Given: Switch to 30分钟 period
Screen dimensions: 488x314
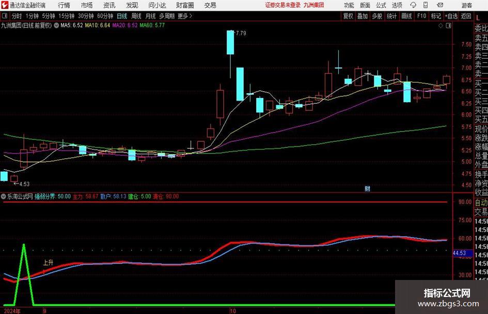Looking at the screenshot, I should tap(86, 16).
